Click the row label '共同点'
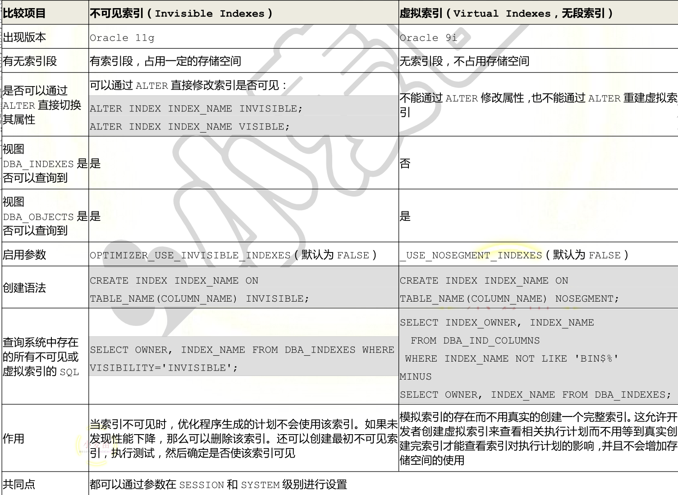Image resolution: width=678 pixels, height=495 pixels. pos(19,484)
